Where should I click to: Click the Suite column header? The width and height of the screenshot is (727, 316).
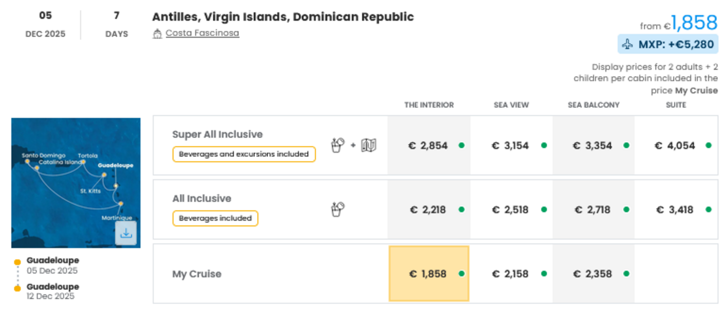(676, 105)
